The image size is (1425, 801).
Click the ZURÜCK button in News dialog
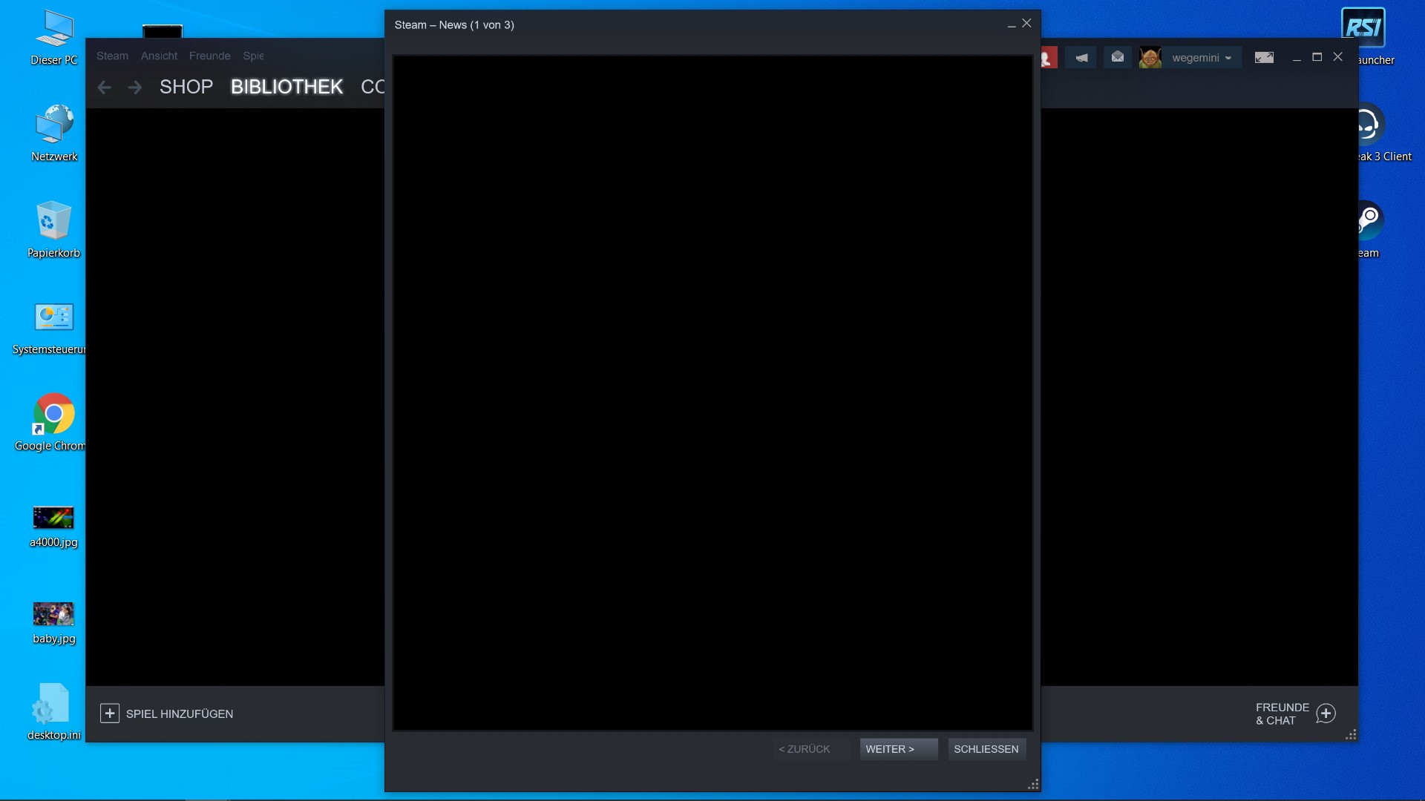[x=812, y=749]
